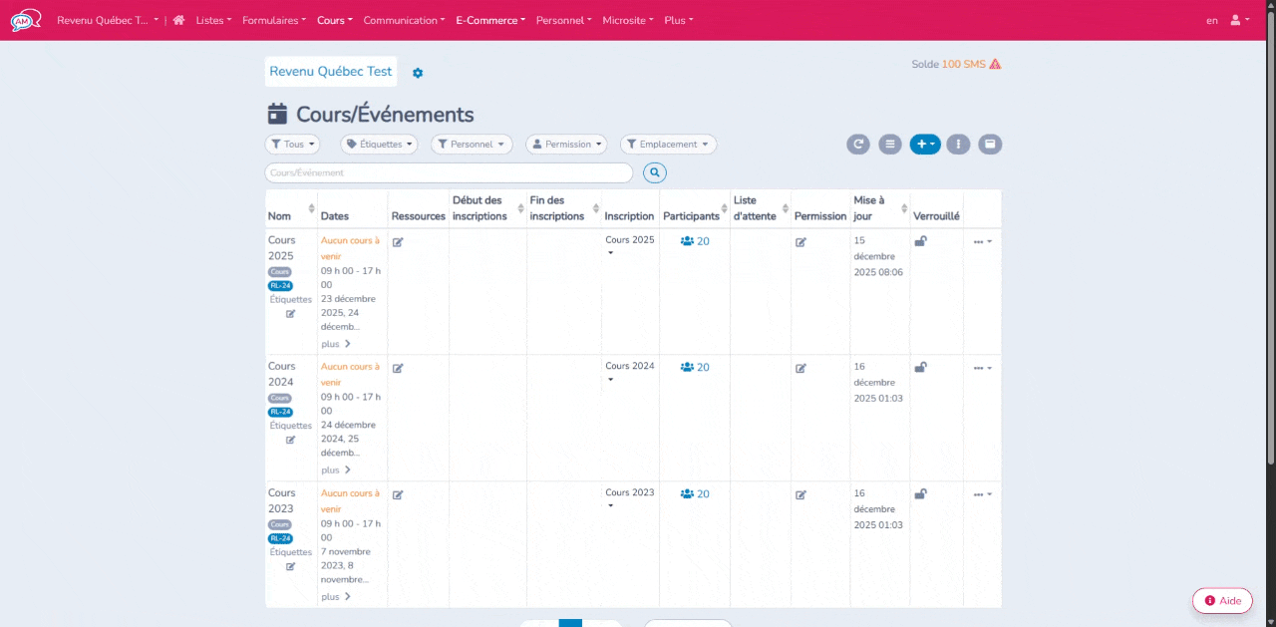Edit resources for Cours 2025

click(x=398, y=242)
